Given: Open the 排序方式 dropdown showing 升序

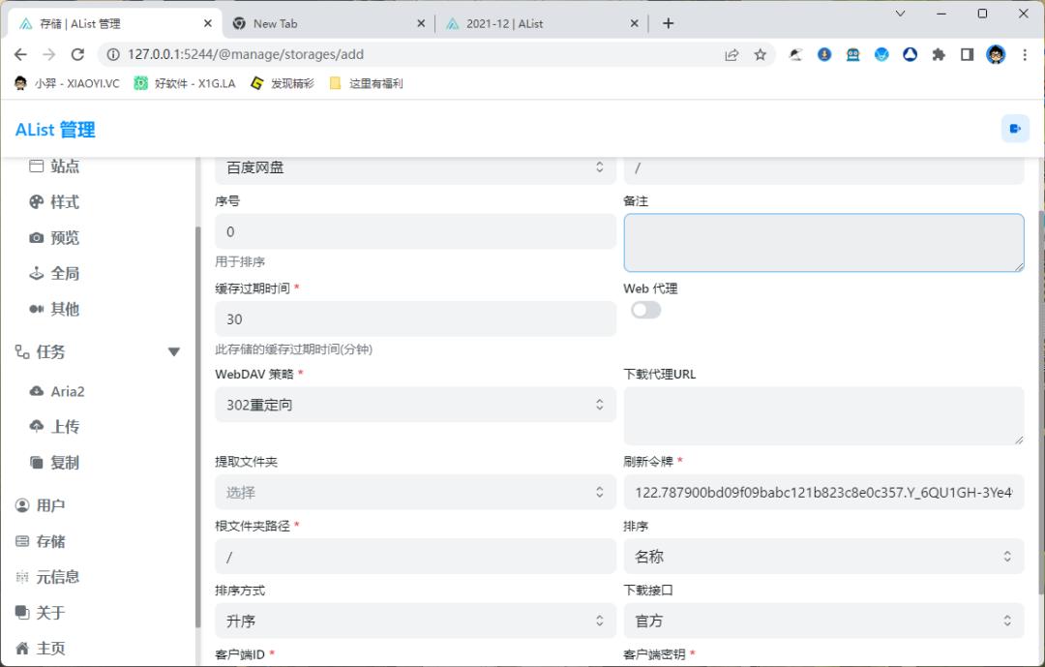Looking at the screenshot, I should click(x=414, y=621).
